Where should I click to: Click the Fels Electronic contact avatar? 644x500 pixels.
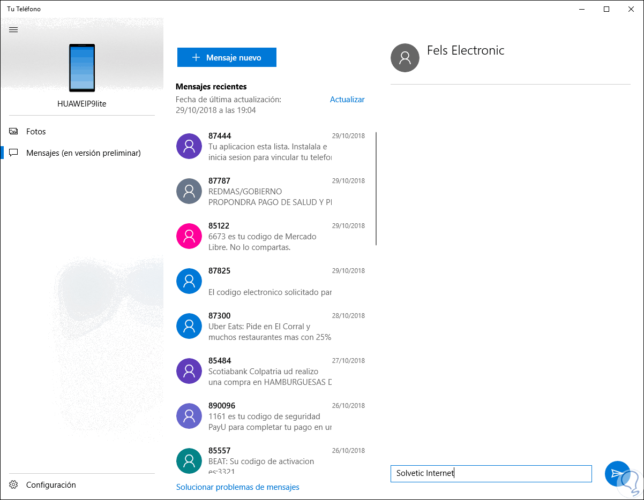(405, 58)
